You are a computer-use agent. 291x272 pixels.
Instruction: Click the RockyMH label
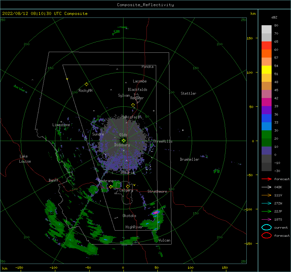tap(85, 91)
